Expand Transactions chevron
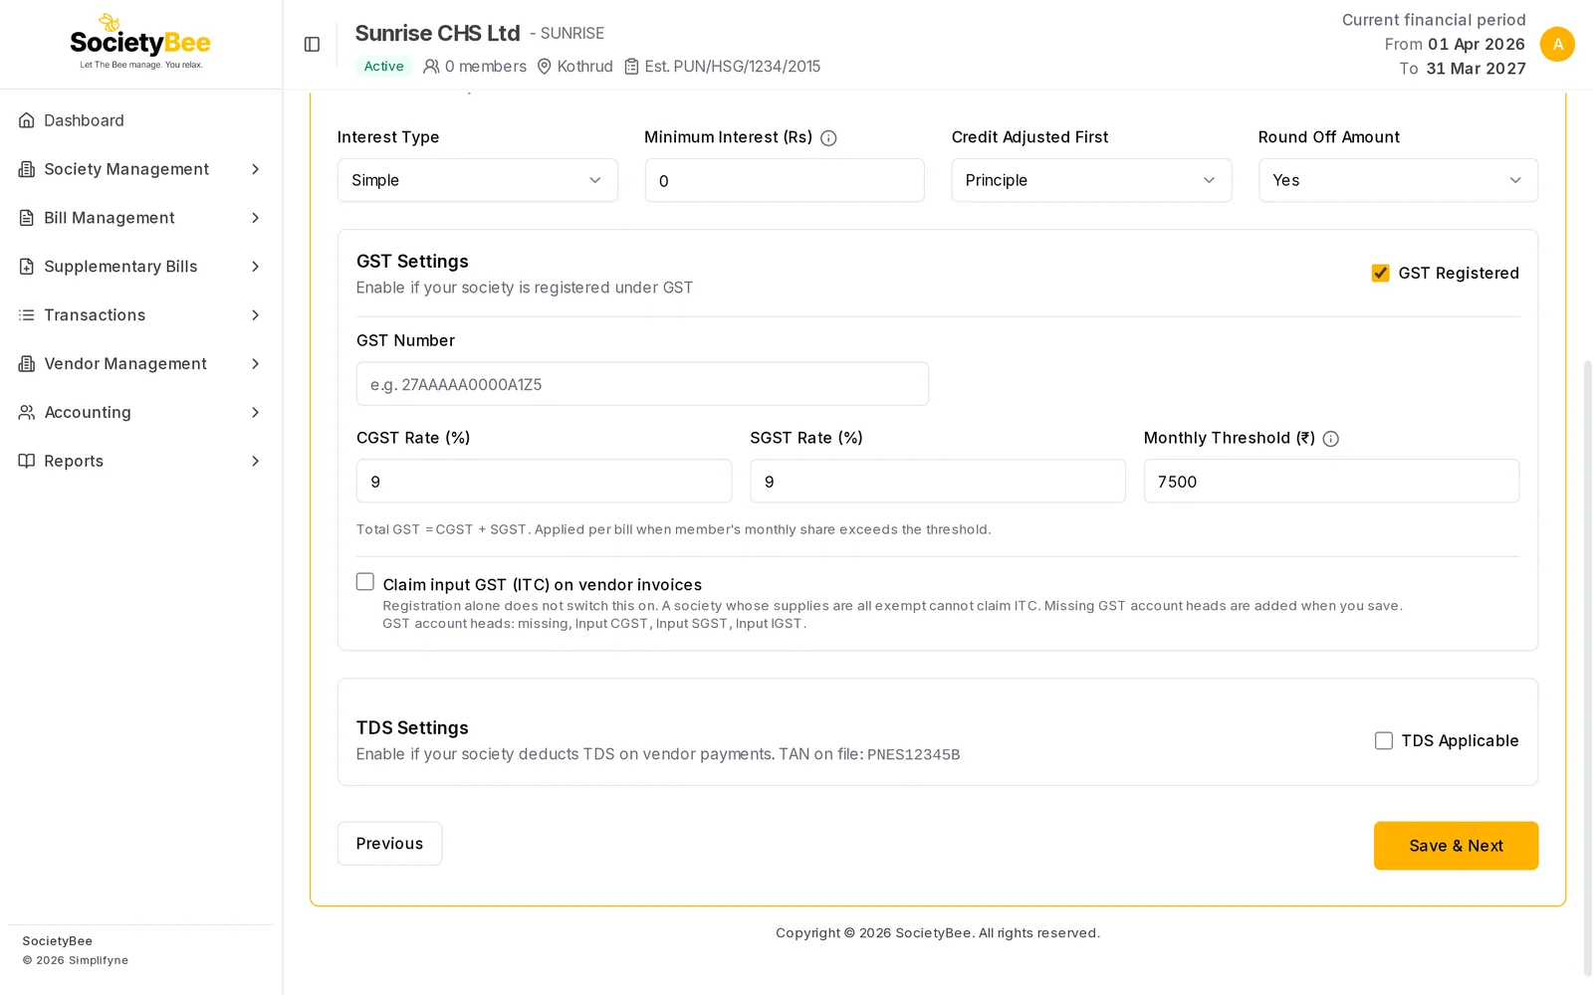1593x995 pixels. 255,315
